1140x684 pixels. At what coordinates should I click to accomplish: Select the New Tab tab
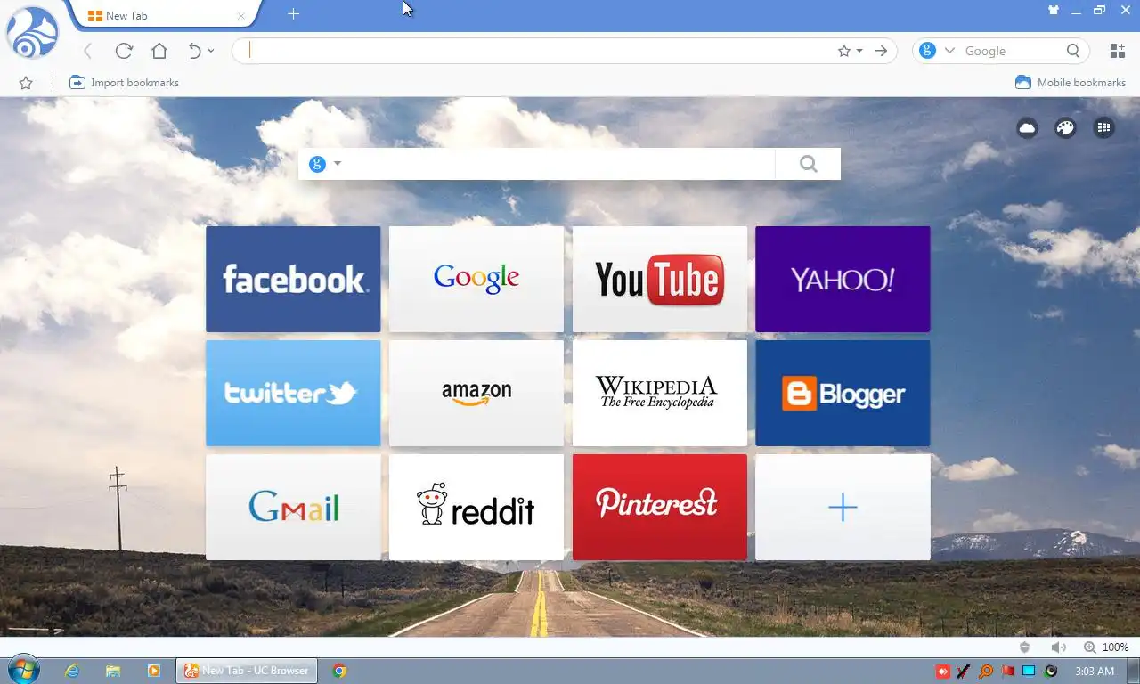[163, 15]
